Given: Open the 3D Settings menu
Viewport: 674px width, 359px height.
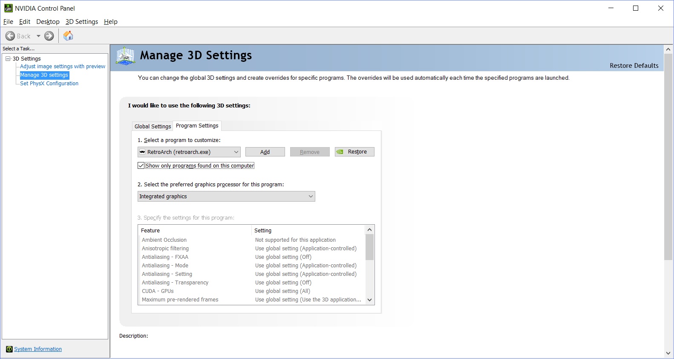Looking at the screenshot, I should (82, 22).
